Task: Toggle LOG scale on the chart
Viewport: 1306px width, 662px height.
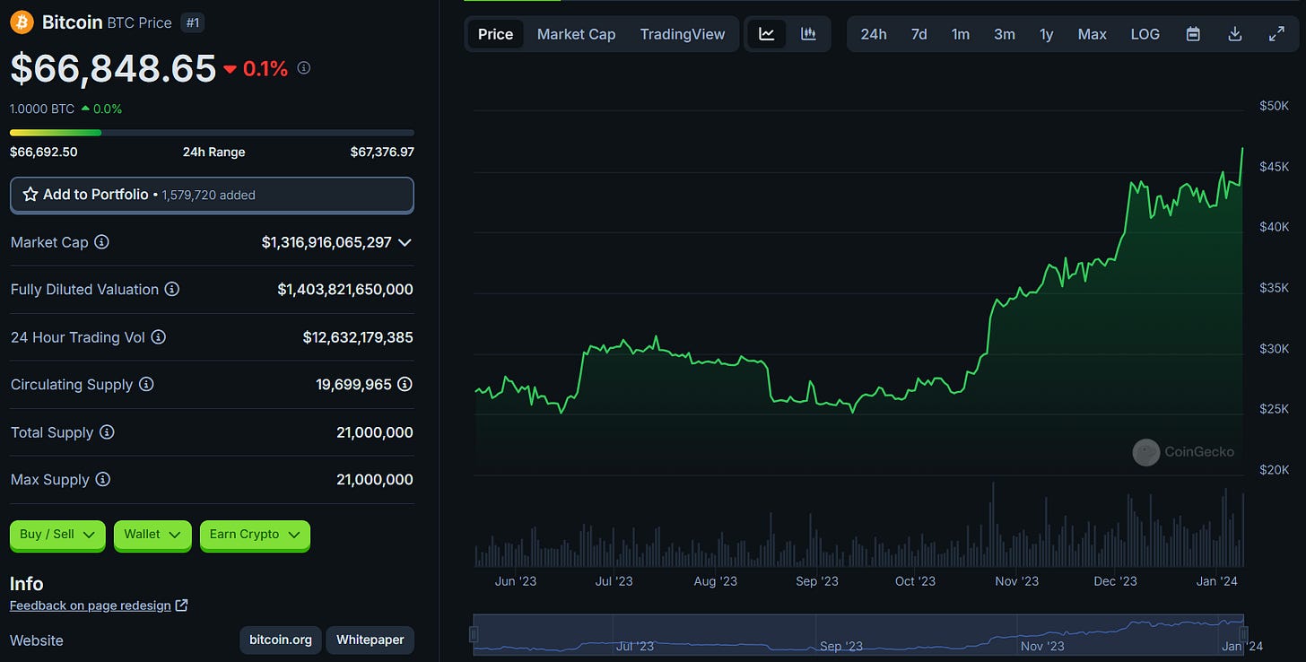Action: pos(1145,34)
